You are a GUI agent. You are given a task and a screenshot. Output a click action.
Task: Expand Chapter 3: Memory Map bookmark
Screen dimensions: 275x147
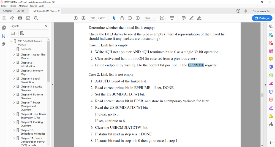[x=14, y=70]
